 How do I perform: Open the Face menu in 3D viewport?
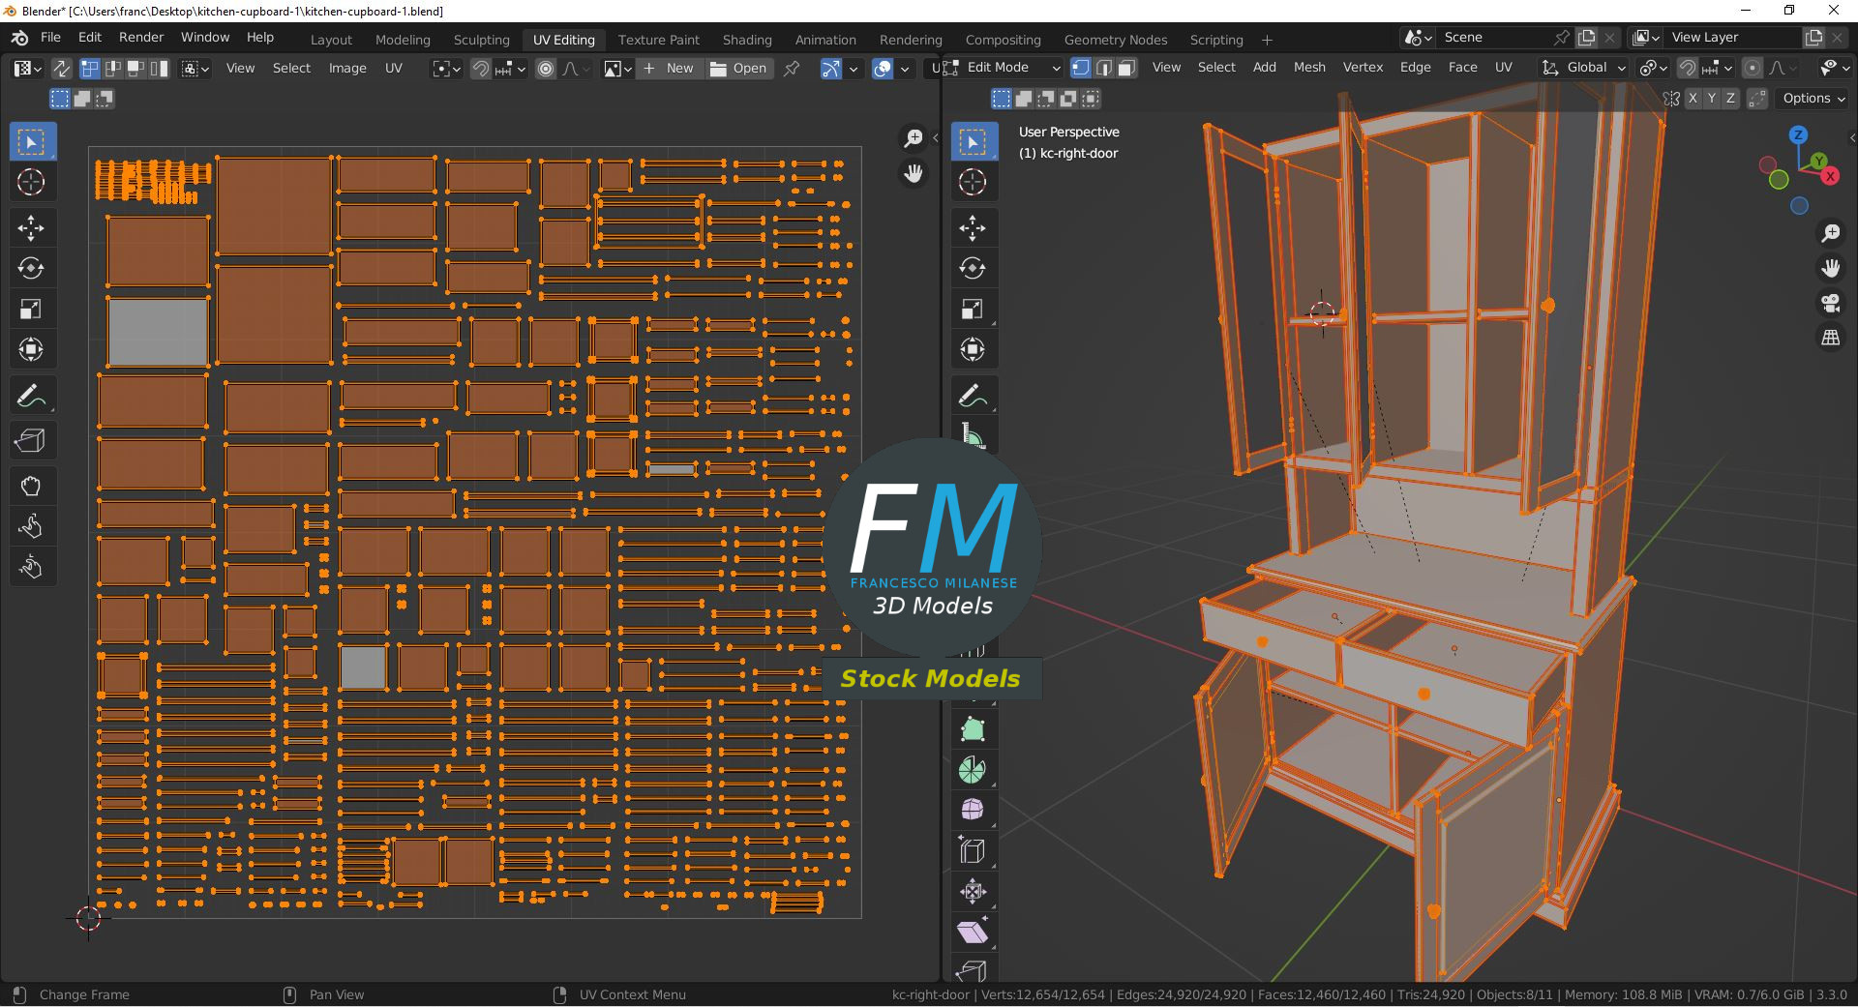tap(1462, 68)
